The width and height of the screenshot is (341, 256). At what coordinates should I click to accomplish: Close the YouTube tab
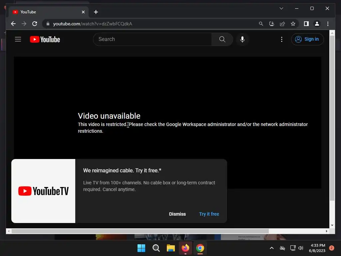pos(83,12)
